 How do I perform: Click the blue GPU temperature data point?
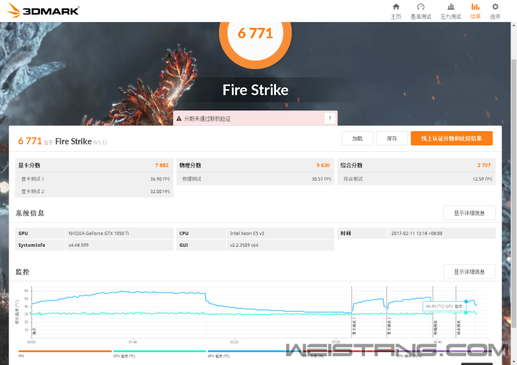pos(466,301)
